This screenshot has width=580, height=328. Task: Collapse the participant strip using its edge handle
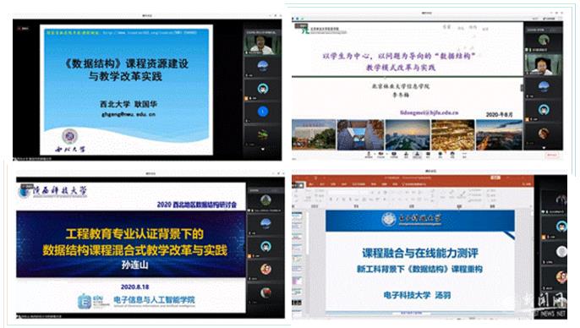coord(522,88)
